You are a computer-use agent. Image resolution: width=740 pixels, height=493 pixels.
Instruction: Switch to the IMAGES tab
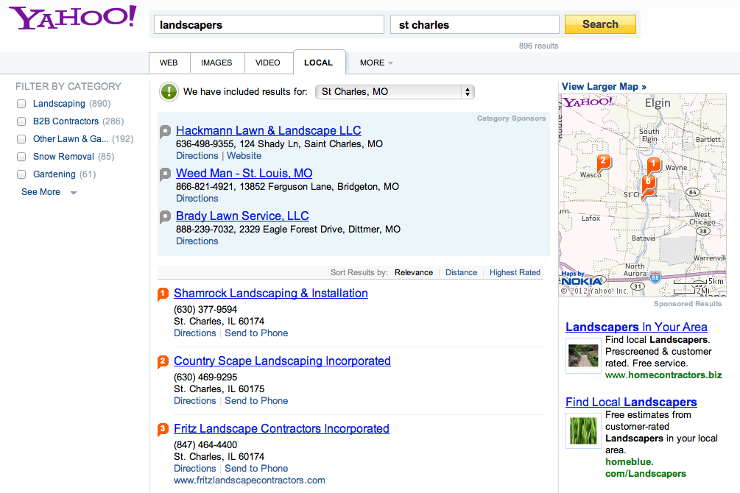216,63
